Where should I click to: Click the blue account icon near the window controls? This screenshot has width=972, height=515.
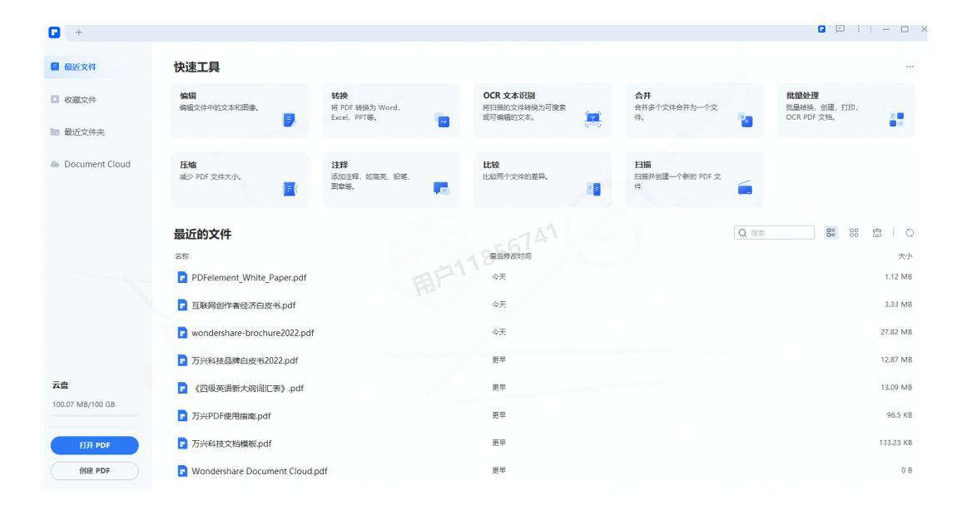point(821,29)
